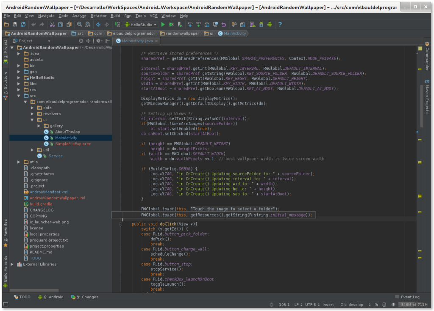Click the Cut scissors icon

pos(52,25)
